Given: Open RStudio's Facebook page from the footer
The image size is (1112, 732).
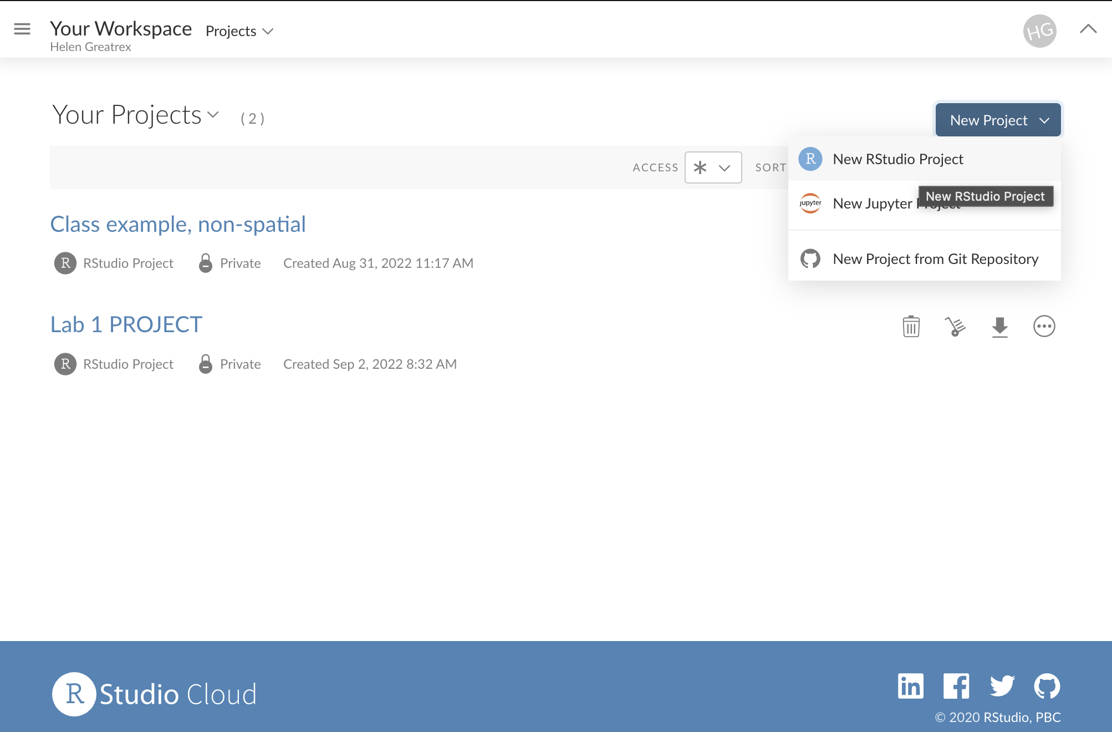Looking at the screenshot, I should pos(956,687).
